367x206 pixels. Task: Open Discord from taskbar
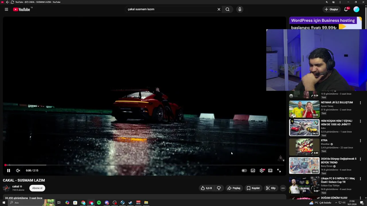107,203
